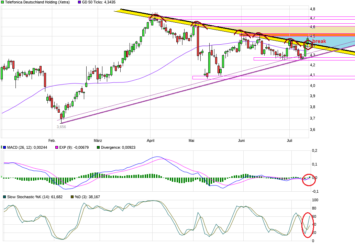Select the teal Slow Stochastic %K legend icon
This screenshot has width=355, height=248.
tap(4, 197)
